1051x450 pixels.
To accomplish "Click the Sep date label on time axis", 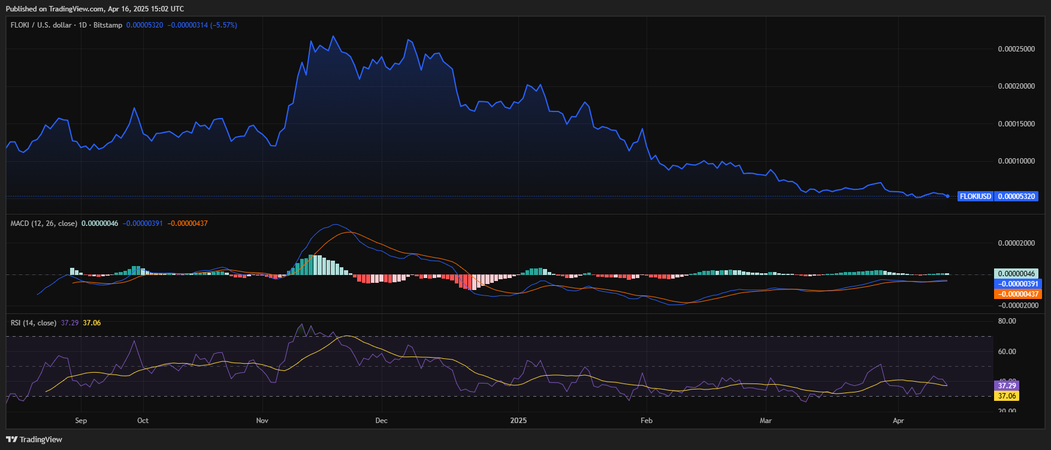I will click(x=81, y=421).
